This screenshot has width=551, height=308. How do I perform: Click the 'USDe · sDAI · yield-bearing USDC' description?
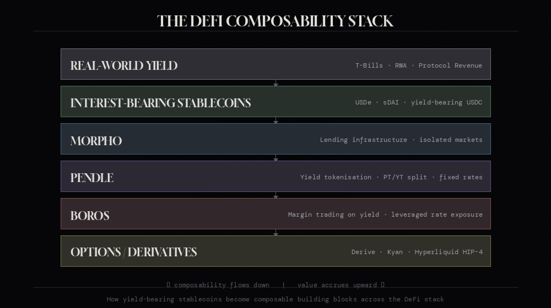pos(419,102)
